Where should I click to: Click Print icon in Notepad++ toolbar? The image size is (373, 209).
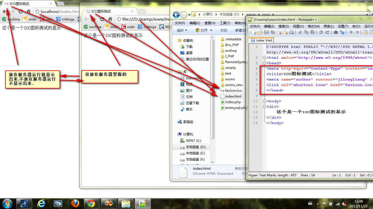292,32
